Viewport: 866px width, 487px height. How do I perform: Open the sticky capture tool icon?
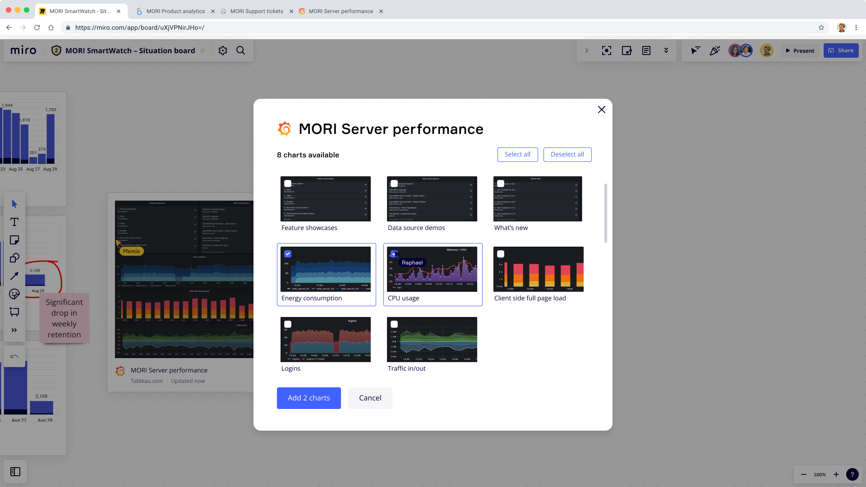click(x=626, y=51)
